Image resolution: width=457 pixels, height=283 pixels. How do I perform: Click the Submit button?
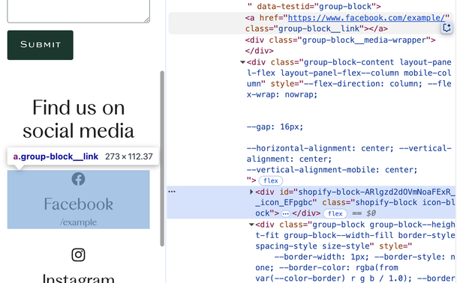pyautogui.click(x=41, y=45)
